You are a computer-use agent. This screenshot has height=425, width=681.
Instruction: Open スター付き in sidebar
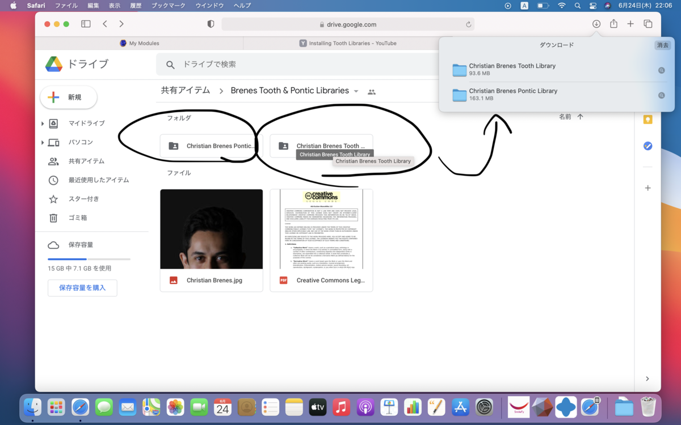tap(84, 199)
